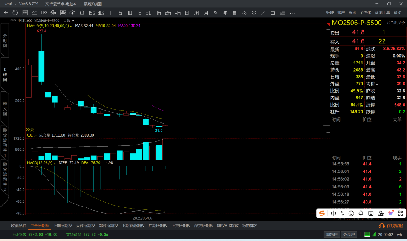Viewport: 407px width, 241px height.
Task: Select the 15s period button
Action: [92, 13]
